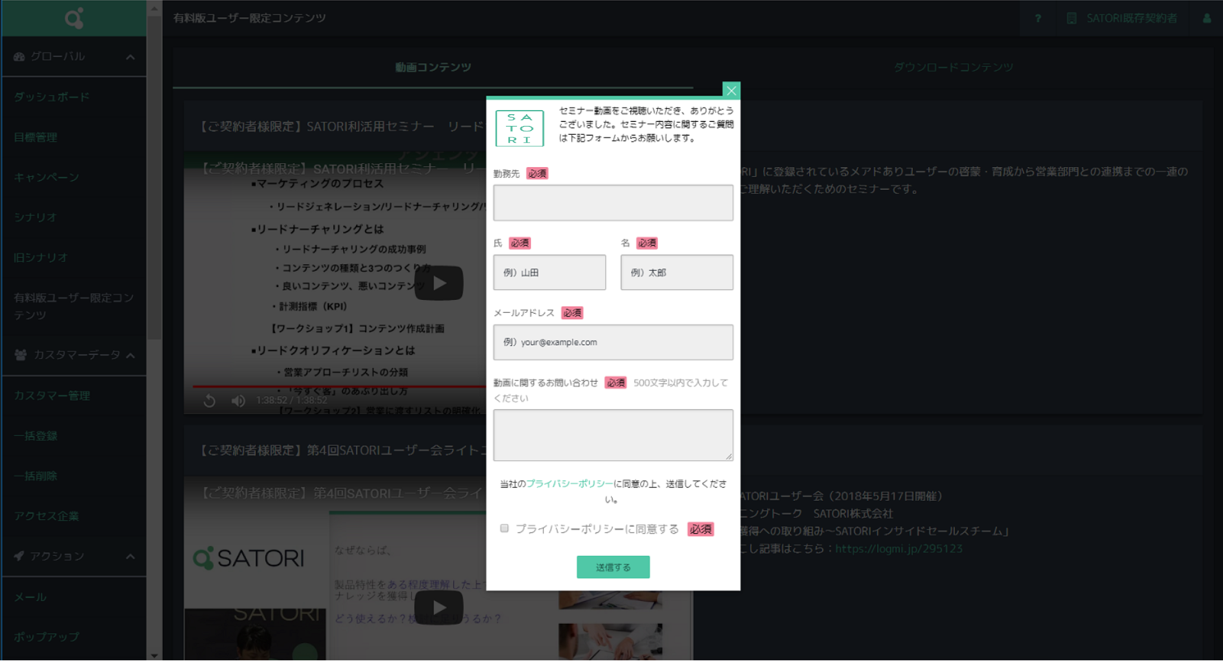The width and height of the screenshot is (1223, 661).
Task: Play the 第4回SATORIユーザー会 video
Action: click(x=439, y=607)
